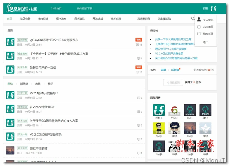
Task: Click the 云阳 avatar with 28帖子
Action: [x=159, y=110]
